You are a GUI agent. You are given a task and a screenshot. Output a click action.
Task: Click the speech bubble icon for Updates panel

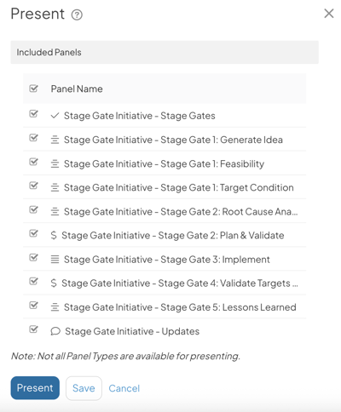[55, 331]
